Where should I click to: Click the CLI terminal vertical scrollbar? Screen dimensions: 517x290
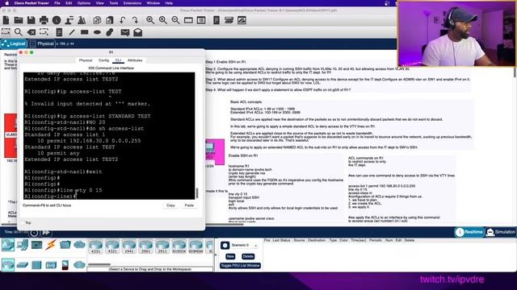tap(197, 193)
